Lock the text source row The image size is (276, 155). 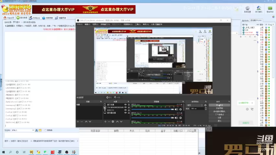129,110
